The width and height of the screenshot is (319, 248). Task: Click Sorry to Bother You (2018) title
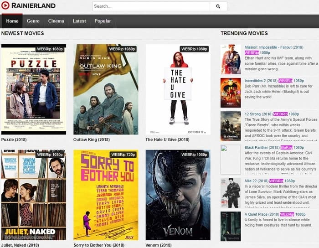99,245
